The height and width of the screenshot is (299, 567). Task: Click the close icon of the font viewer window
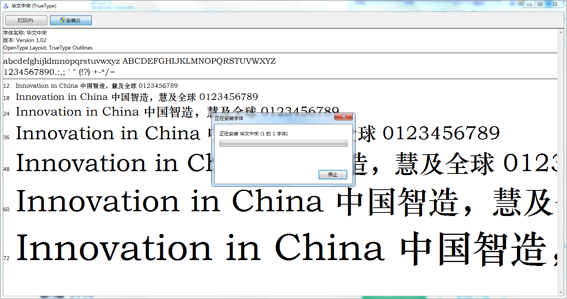(554, 4)
